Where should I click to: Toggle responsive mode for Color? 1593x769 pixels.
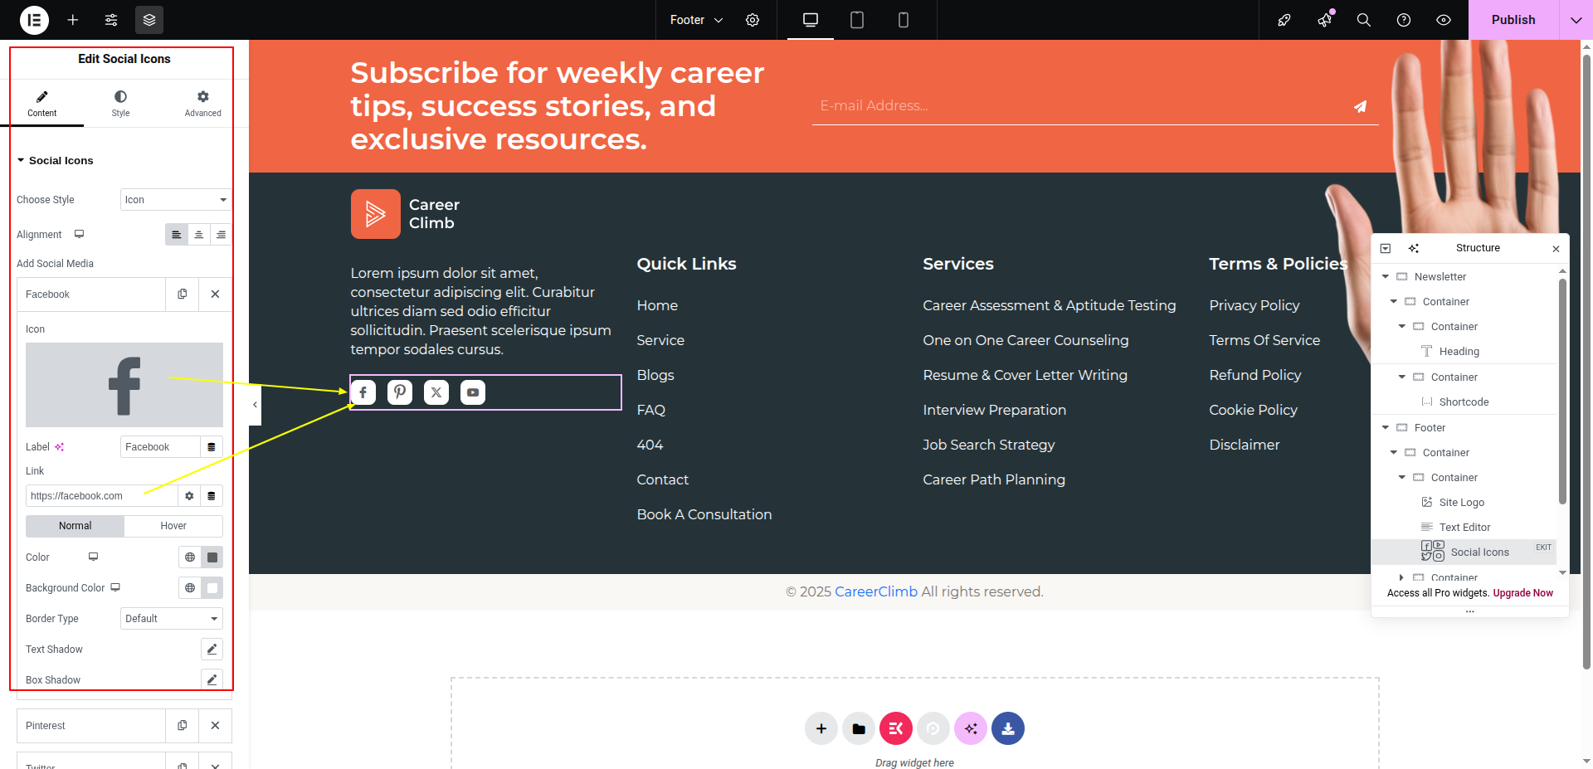94,557
